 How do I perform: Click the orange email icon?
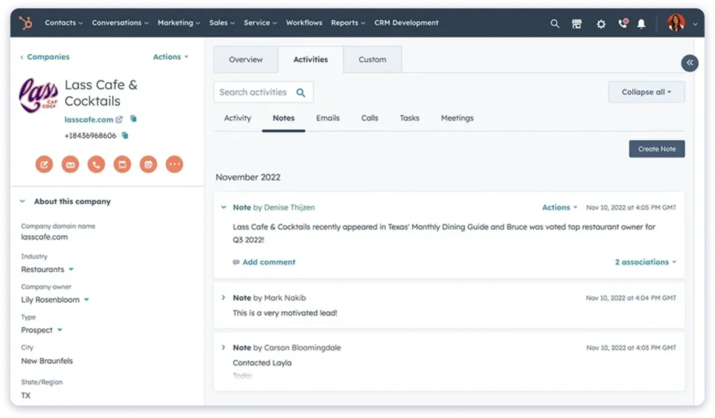tap(70, 164)
